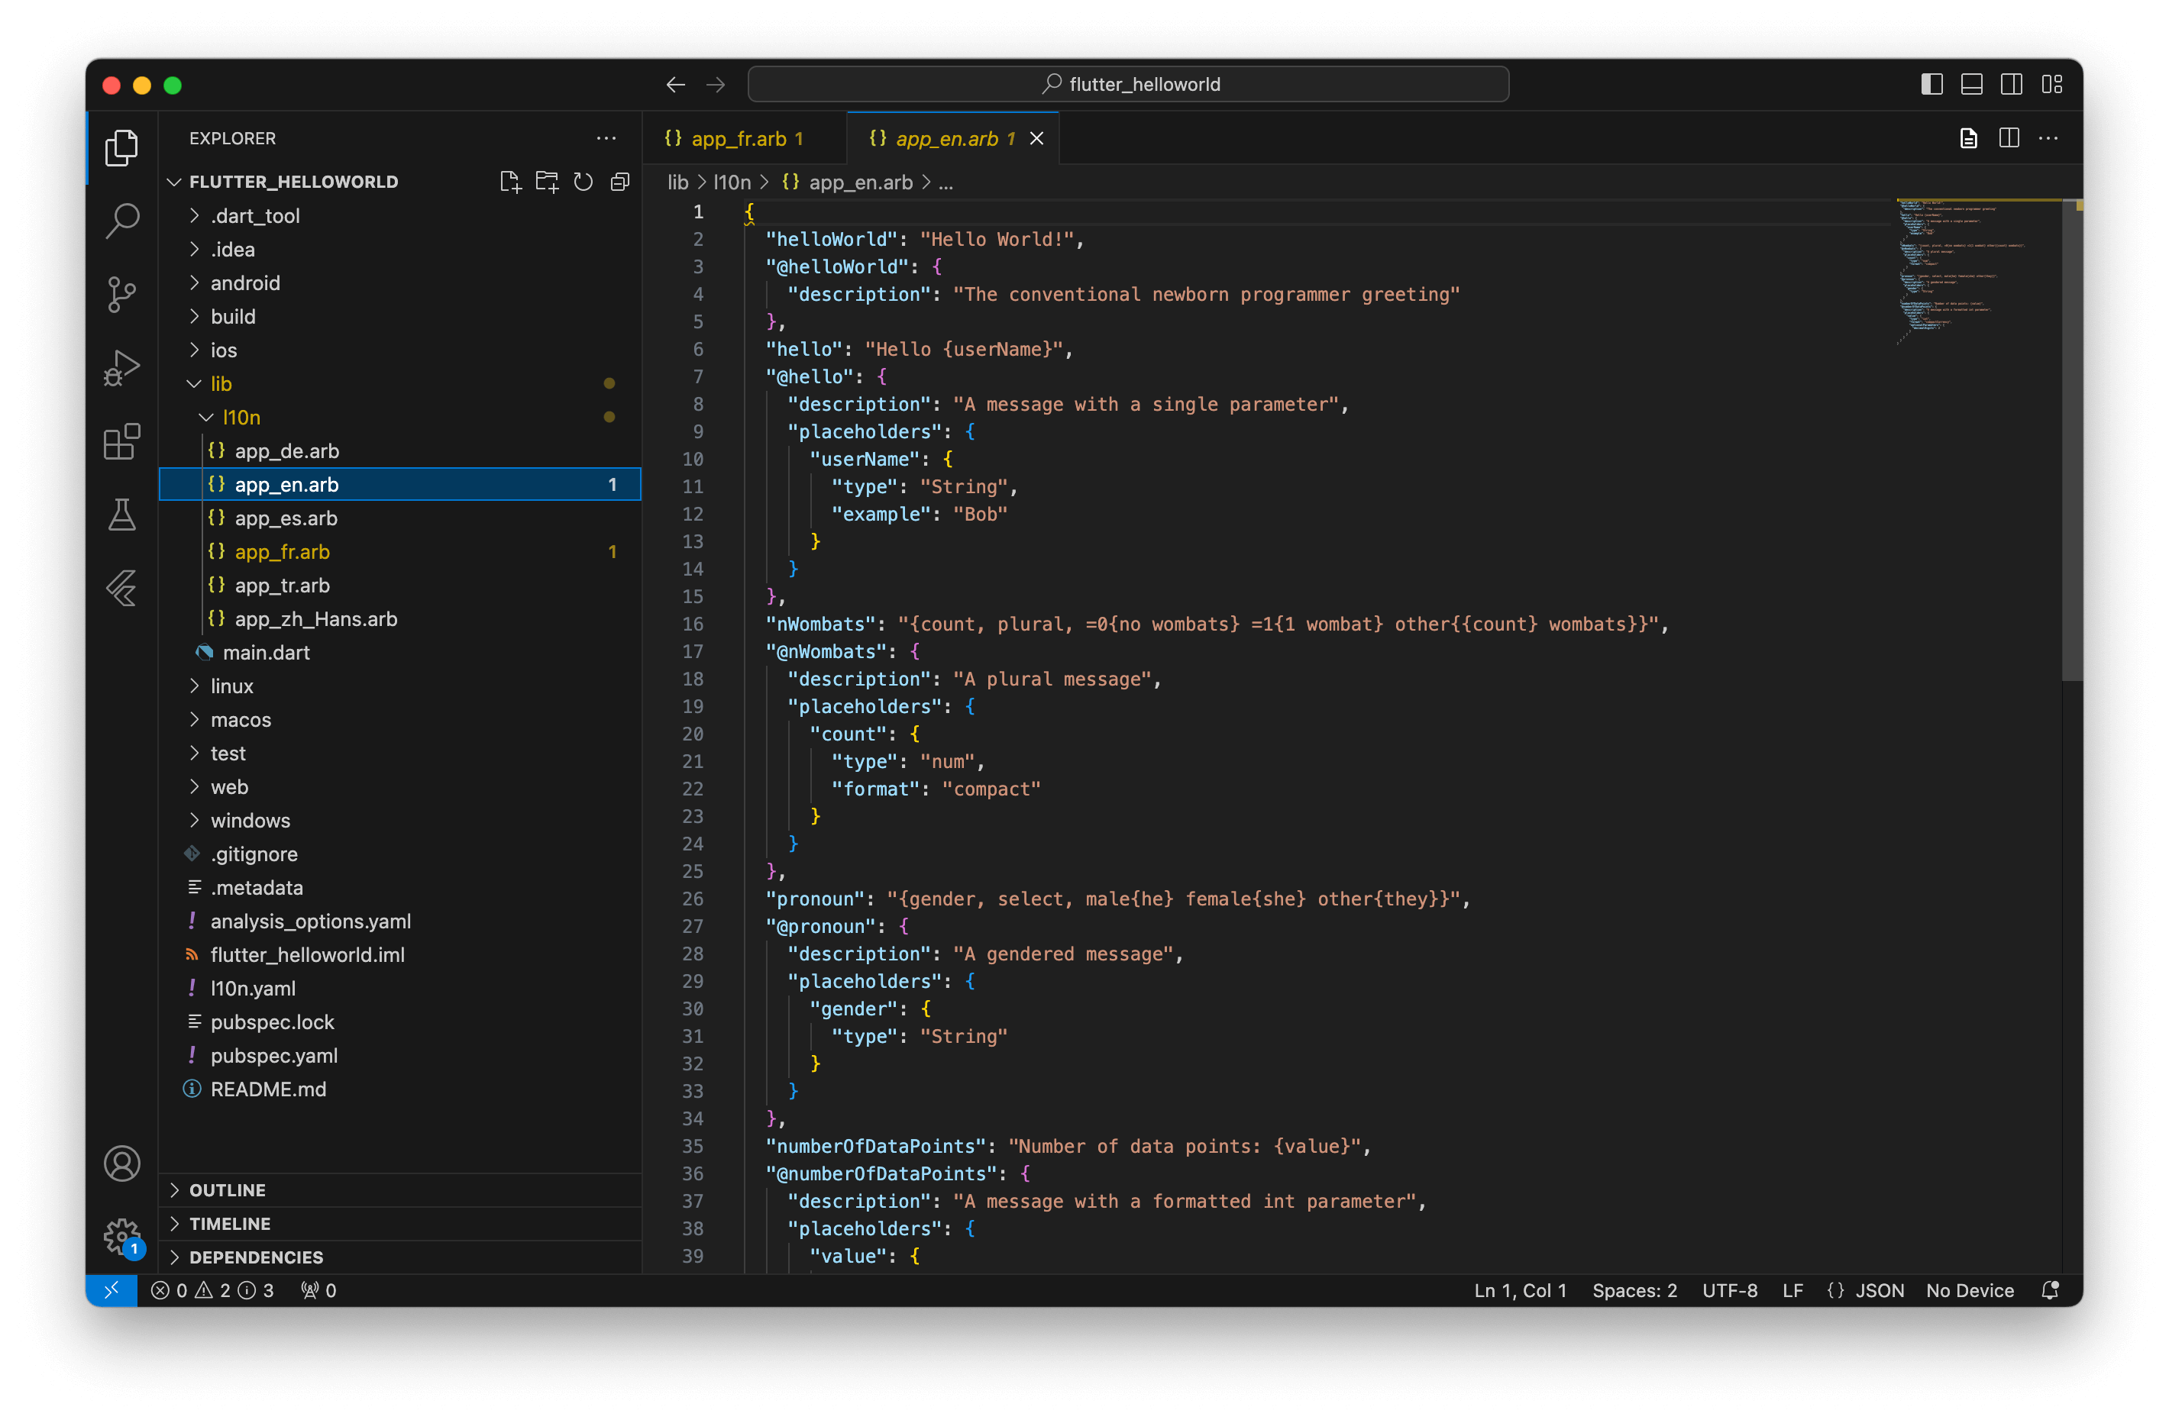Viewport: 2169px width, 1420px height.
Task: Go forward using navigation arrow
Action: coord(716,85)
